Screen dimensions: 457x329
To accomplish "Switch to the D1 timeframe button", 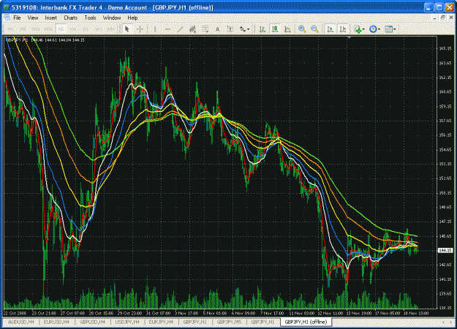I will pyautogui.click(x=86, y=29).
